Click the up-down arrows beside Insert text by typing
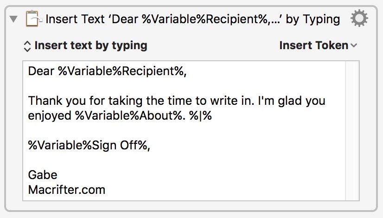The image size is (383, 218). [27, 46]
